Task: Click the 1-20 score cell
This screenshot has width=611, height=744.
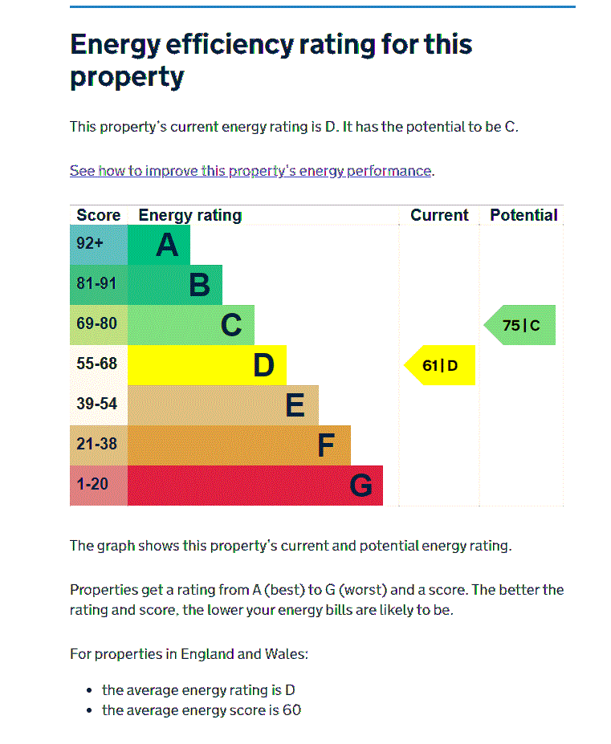Action: [99, 486]
